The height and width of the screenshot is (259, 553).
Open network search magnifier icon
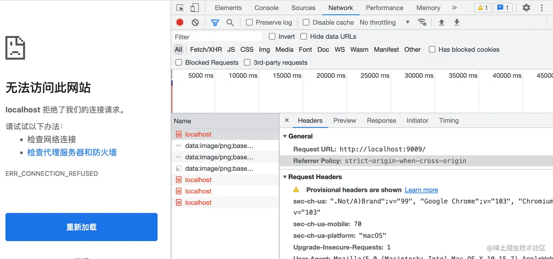tap(230, 23)
